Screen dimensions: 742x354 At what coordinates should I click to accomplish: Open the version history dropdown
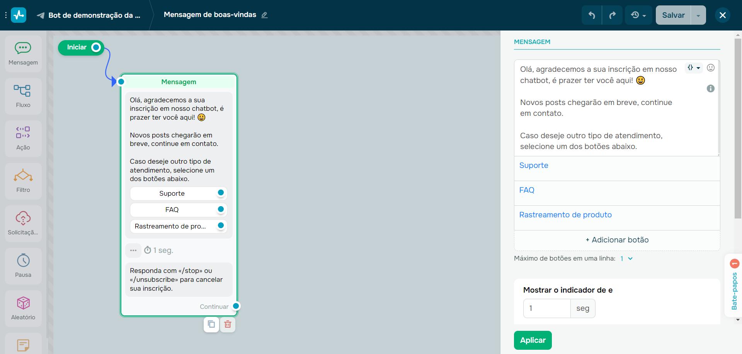pyautogui.click(x=638, y=15)
